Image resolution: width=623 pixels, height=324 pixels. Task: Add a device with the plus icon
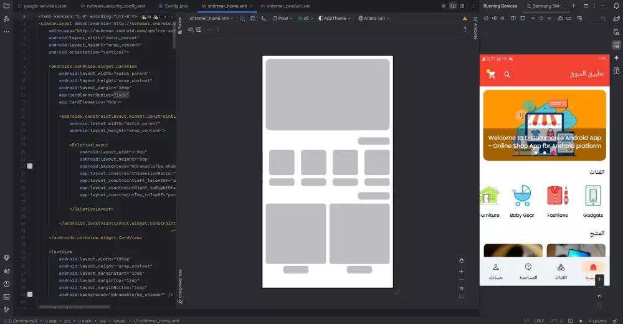[x=573, y=6]
